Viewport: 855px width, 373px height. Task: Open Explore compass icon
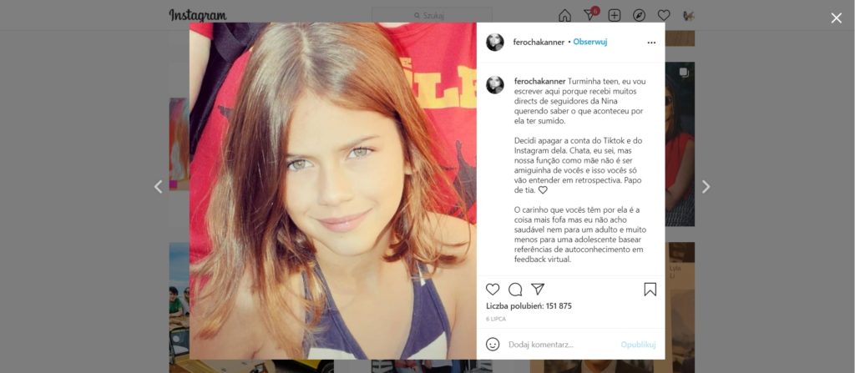(639, 15)
